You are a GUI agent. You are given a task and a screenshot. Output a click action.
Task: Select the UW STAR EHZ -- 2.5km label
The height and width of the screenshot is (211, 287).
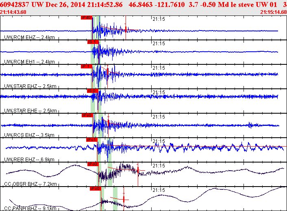[x=30, y=86]
